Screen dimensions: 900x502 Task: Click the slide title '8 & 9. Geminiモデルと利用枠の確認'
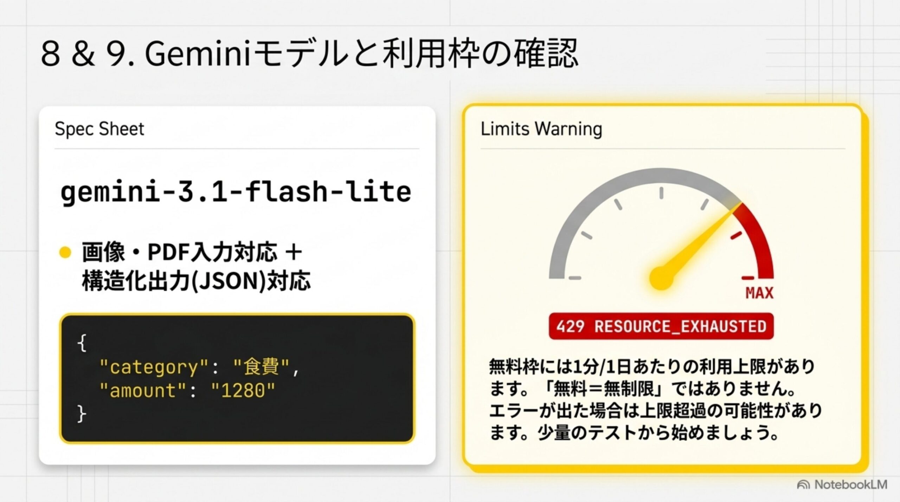coord(309,53)
